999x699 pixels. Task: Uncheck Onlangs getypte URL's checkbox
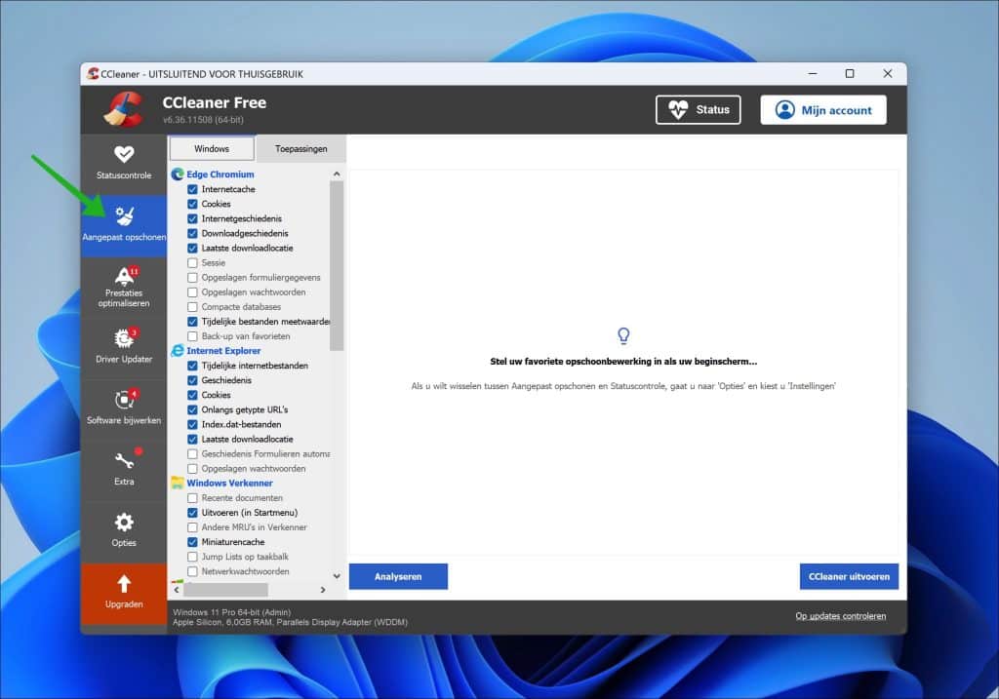(192, 409)
